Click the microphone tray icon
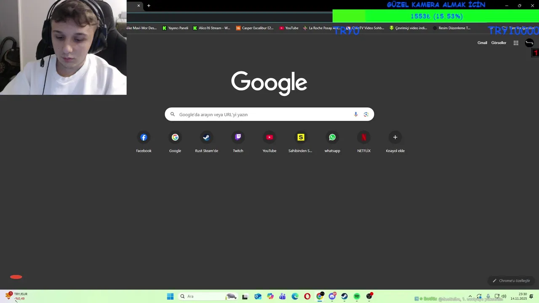This screenshot has height=303, width=539. coord(488,296)
